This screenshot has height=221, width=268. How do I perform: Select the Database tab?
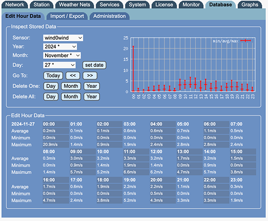tap(221, 4)
